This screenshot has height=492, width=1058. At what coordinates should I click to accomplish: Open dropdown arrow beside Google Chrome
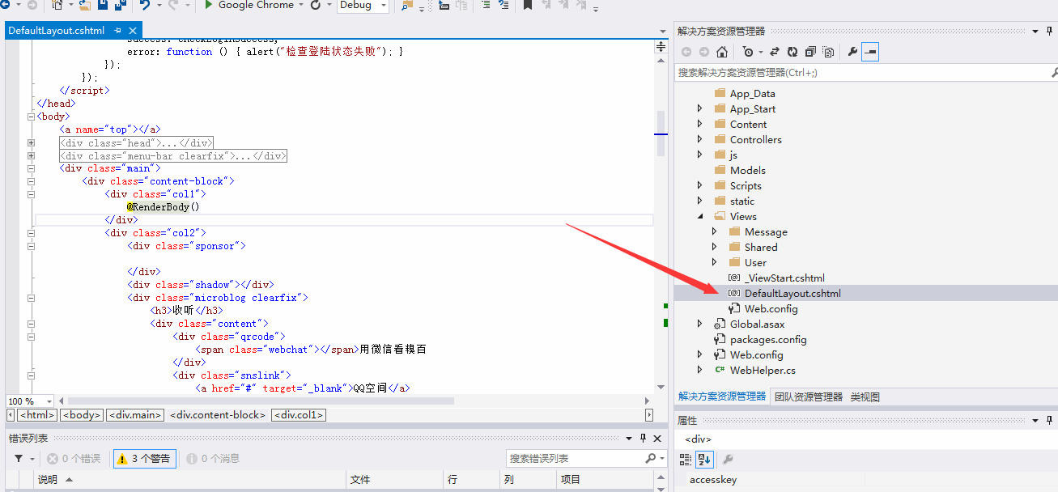[x=301, y=6]
